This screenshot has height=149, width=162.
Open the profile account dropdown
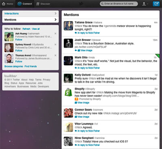tap(145, 4)
